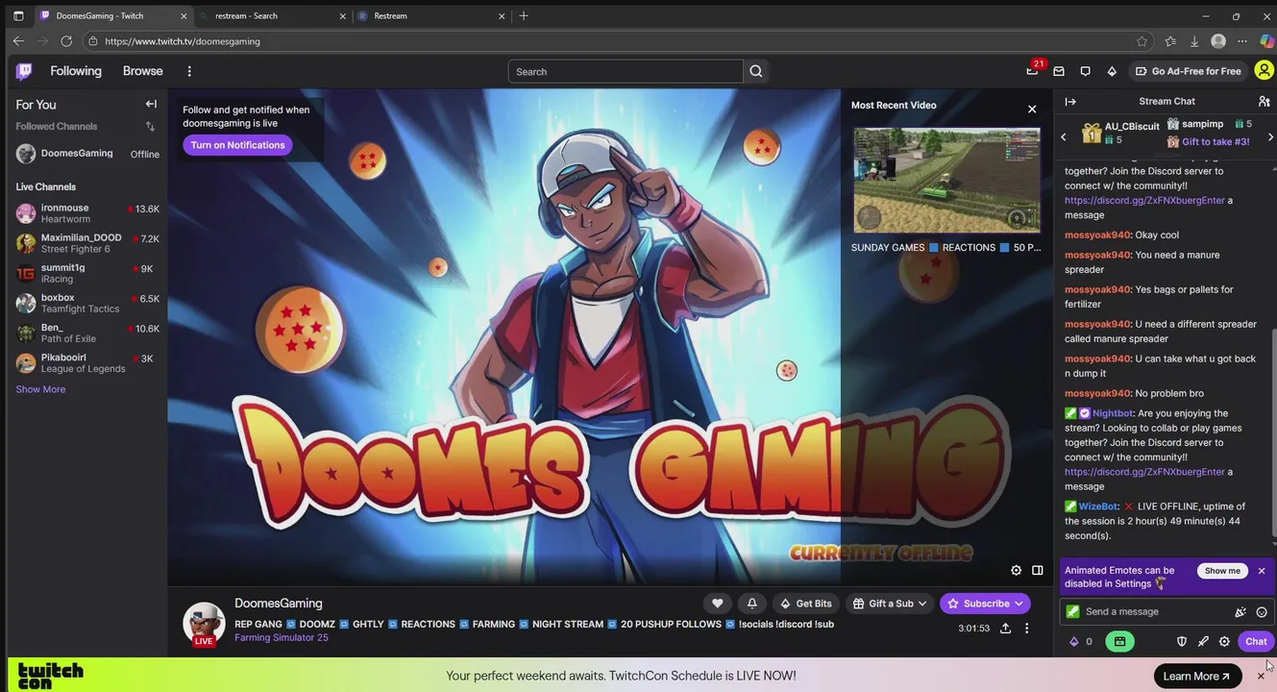Toggle theatre mode on the player
This screenshot has width=1277, height=692.
tap(1038, 570)
